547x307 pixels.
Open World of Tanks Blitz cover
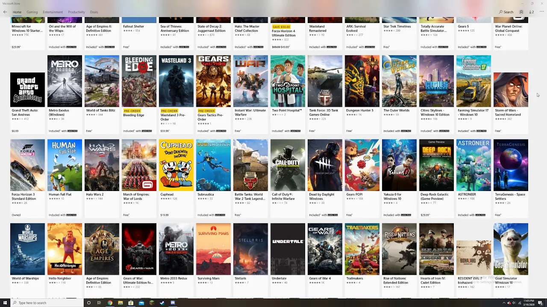click(x=102, y=81)
